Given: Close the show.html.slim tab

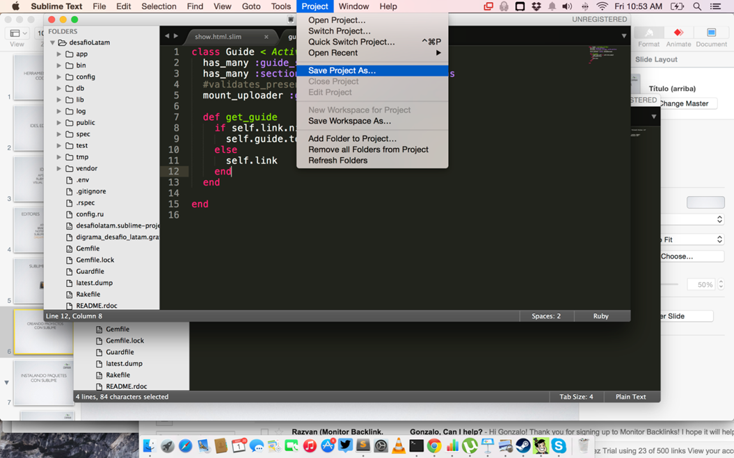Looking at the screenshot, I should click(266, 37).
